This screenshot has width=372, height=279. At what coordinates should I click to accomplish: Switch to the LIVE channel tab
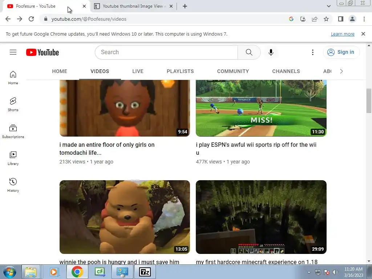138,71
